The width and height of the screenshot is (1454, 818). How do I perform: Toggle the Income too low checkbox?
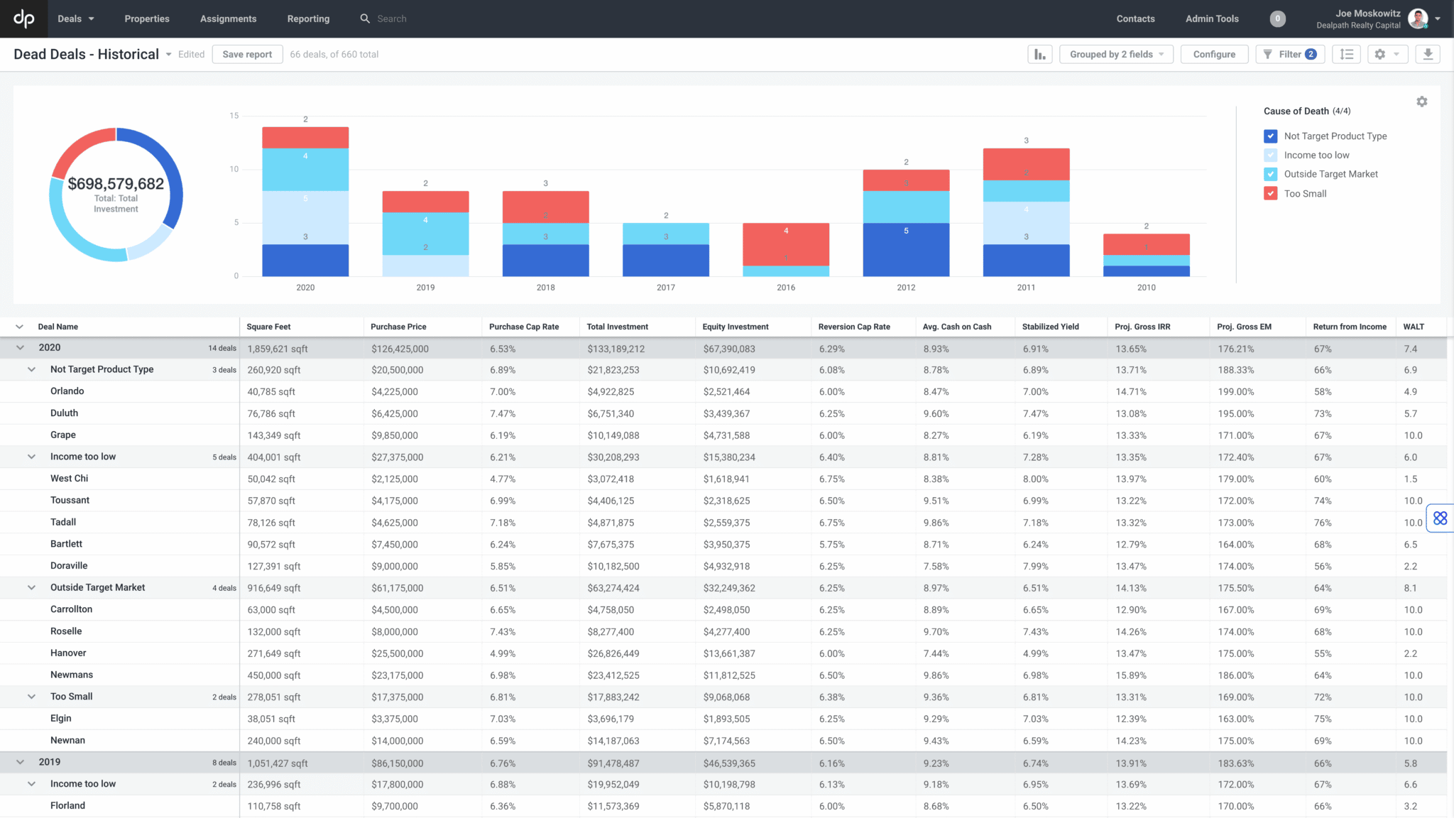coord(1270,155)
